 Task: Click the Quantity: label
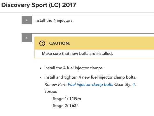click(123, 85)
